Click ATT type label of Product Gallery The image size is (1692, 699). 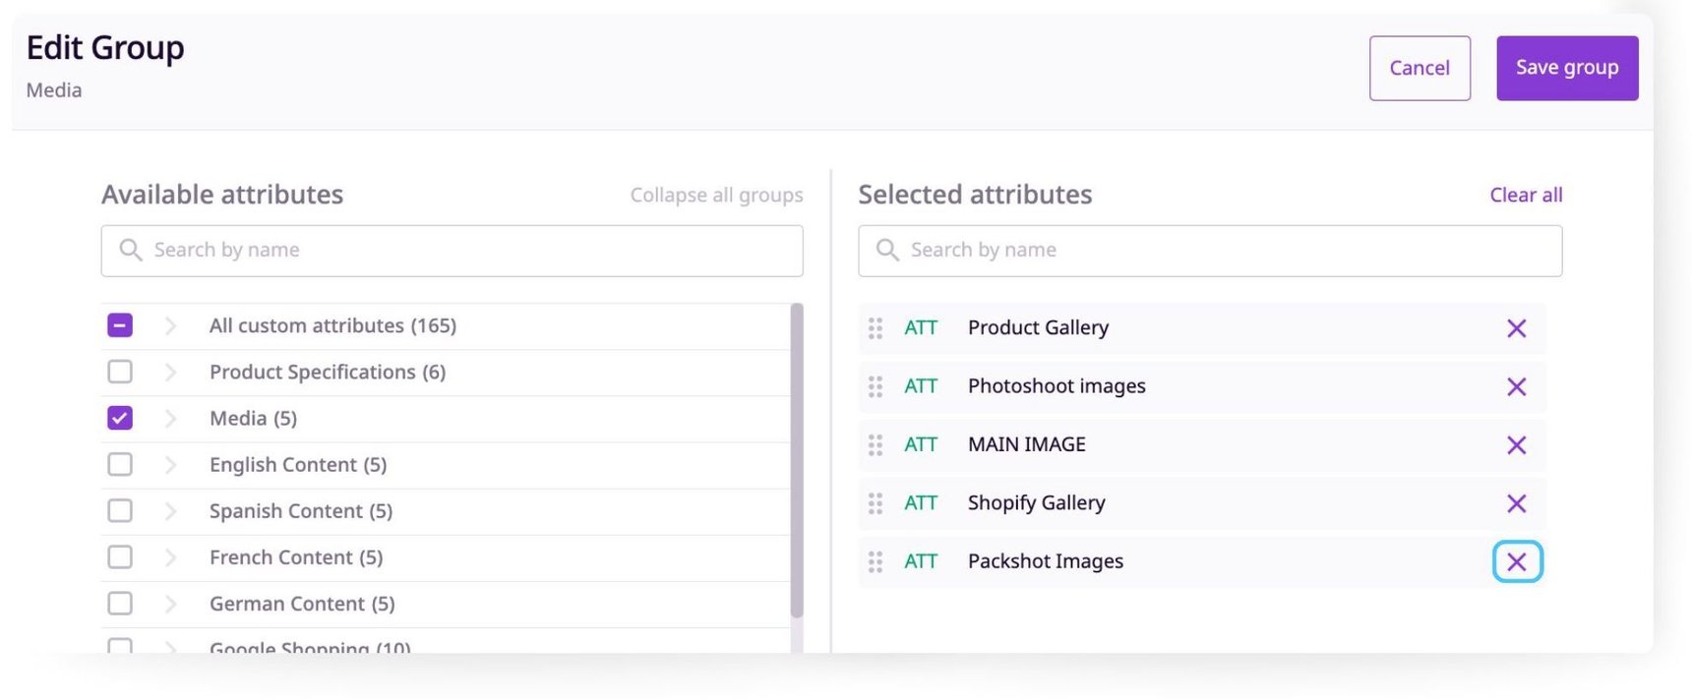point(921,328)
